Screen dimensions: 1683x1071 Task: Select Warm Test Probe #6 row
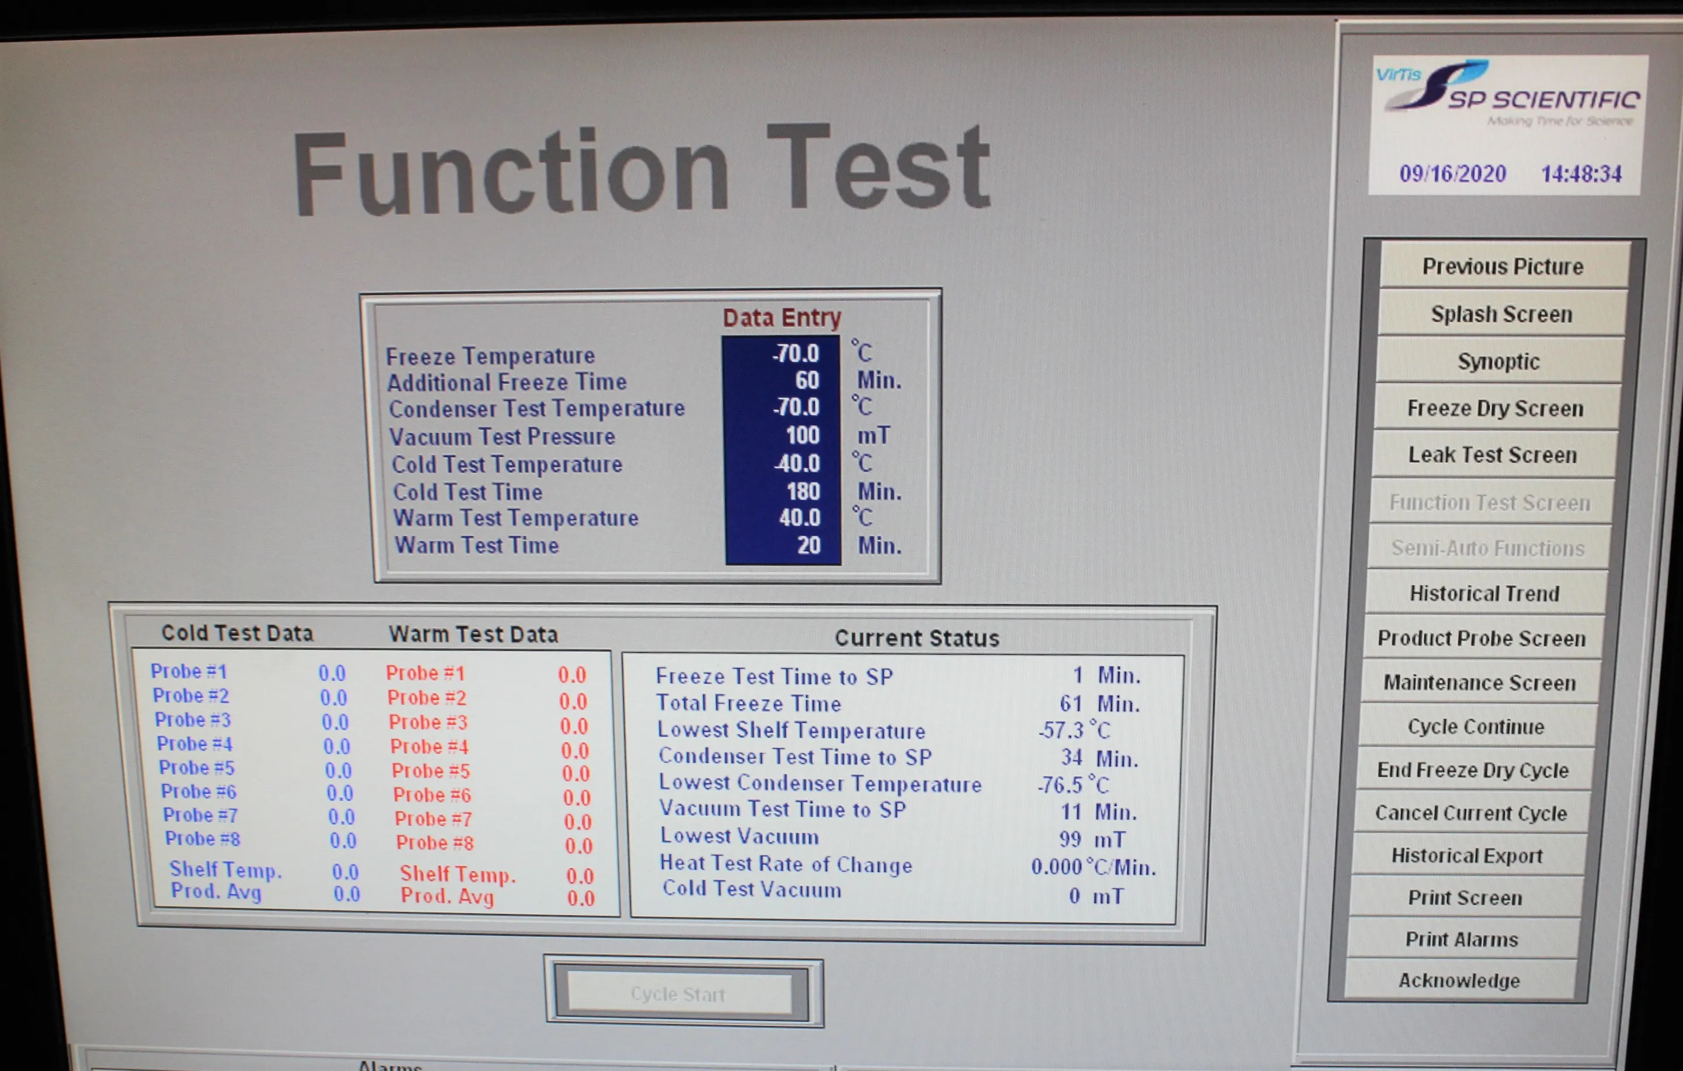click(492, 796)
